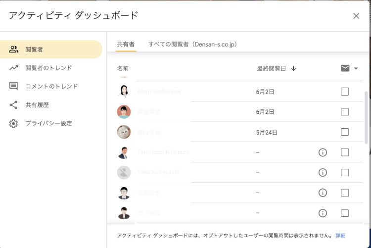
Task: Click the viewers people icon
Action: click(x=13, y=50)
